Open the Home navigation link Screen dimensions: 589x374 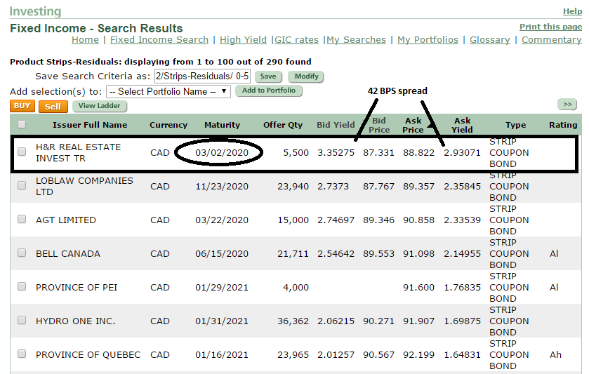(x=85, y=40)
